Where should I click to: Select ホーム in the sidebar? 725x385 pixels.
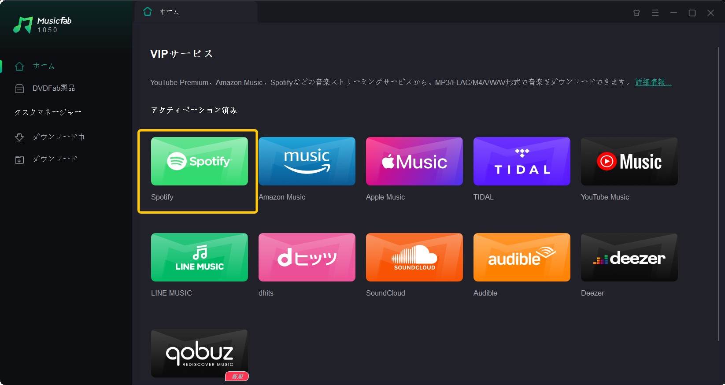pos(44,66)
